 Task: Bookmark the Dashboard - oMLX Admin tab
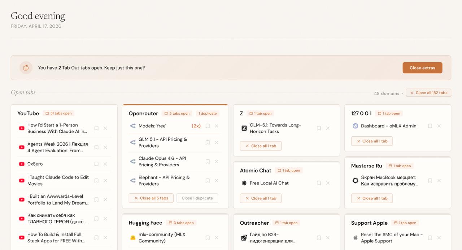(x=430, y=126)
